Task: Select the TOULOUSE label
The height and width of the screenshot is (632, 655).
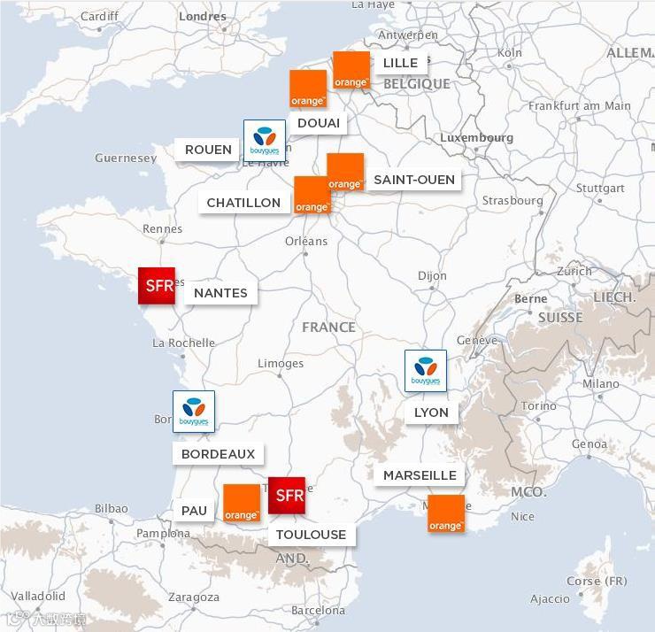Action: (x=312, y=535)
